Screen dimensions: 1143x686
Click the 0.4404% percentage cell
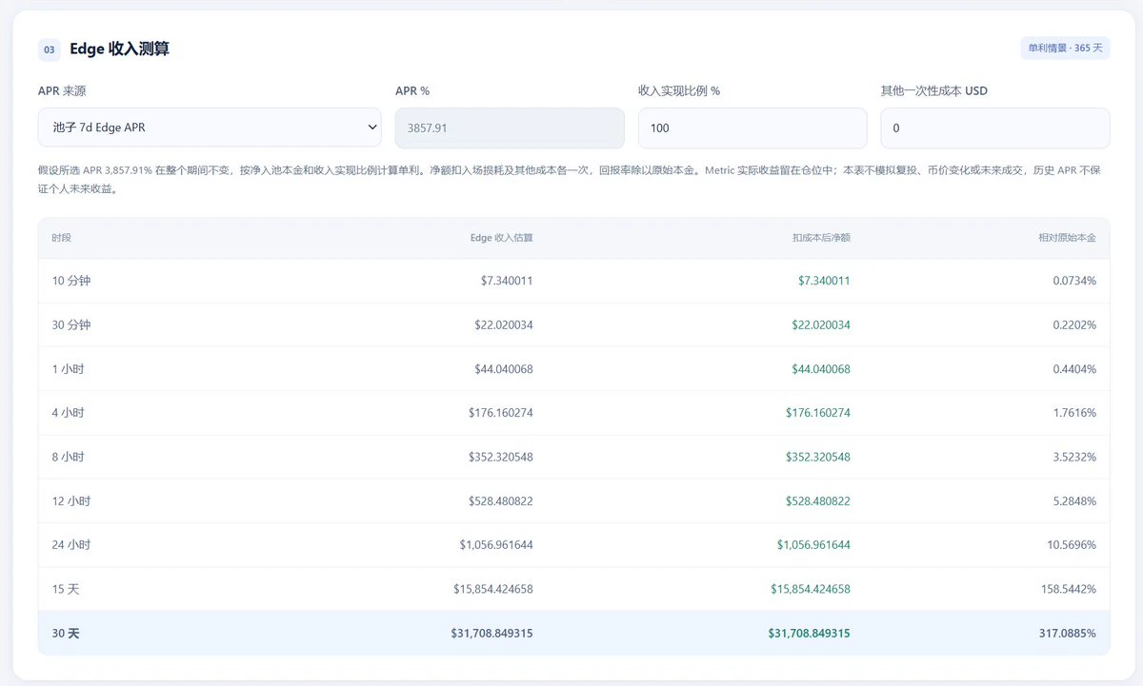pos(1074,368)
